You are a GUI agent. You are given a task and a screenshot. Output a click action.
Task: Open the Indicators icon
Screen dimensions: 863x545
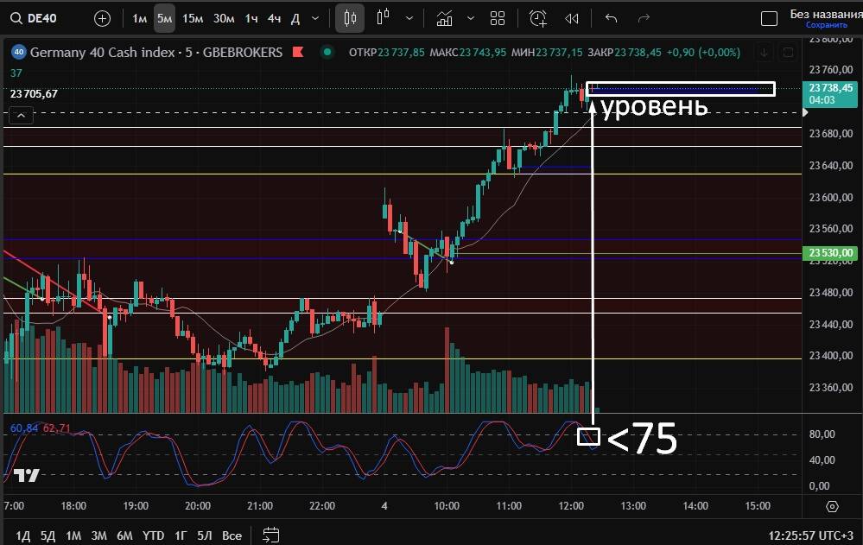click(445, 18)
